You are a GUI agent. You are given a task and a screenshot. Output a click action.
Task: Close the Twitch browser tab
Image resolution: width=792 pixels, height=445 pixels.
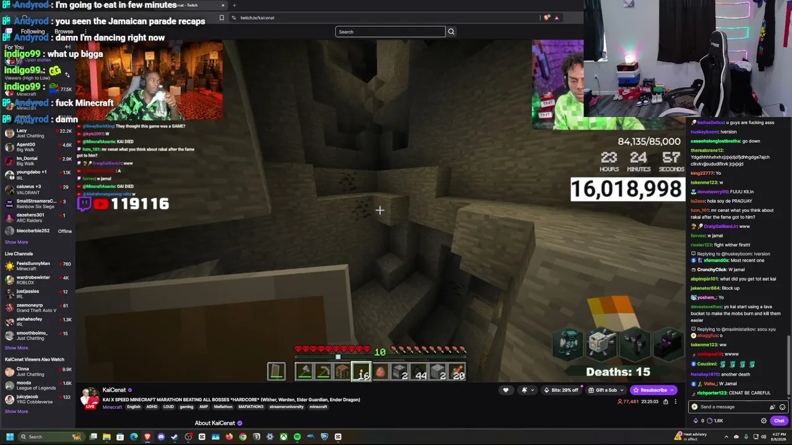(223, 5)
